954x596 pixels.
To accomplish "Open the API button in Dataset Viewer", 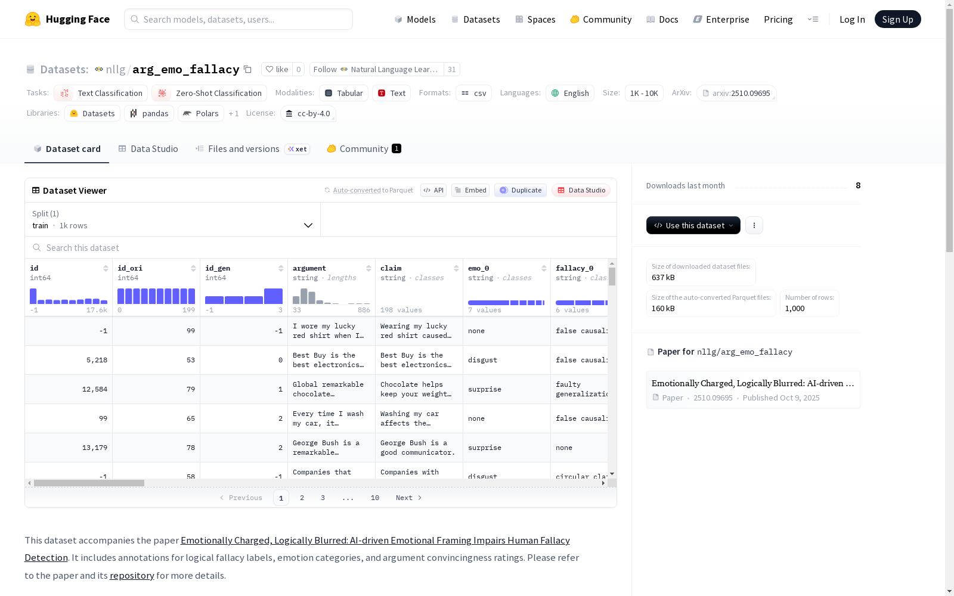I will point(433,190).
